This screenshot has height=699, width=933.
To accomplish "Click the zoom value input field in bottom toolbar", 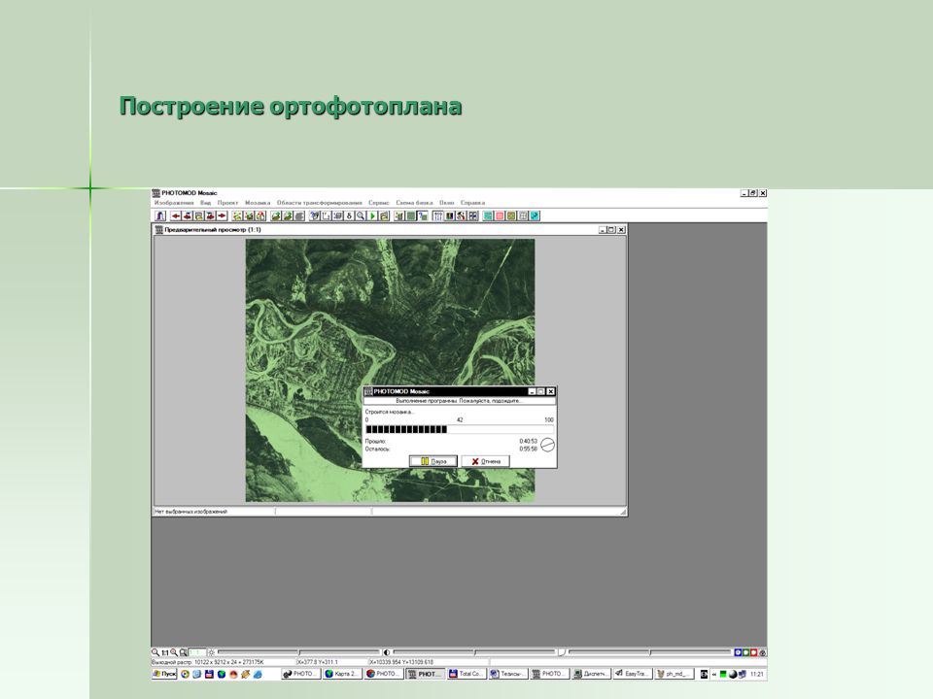I will tap(196, 652).
